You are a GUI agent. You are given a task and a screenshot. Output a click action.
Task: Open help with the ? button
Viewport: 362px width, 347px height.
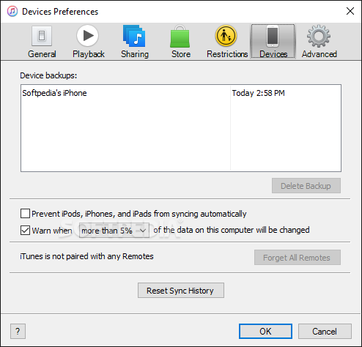click(x=18, y=332)
